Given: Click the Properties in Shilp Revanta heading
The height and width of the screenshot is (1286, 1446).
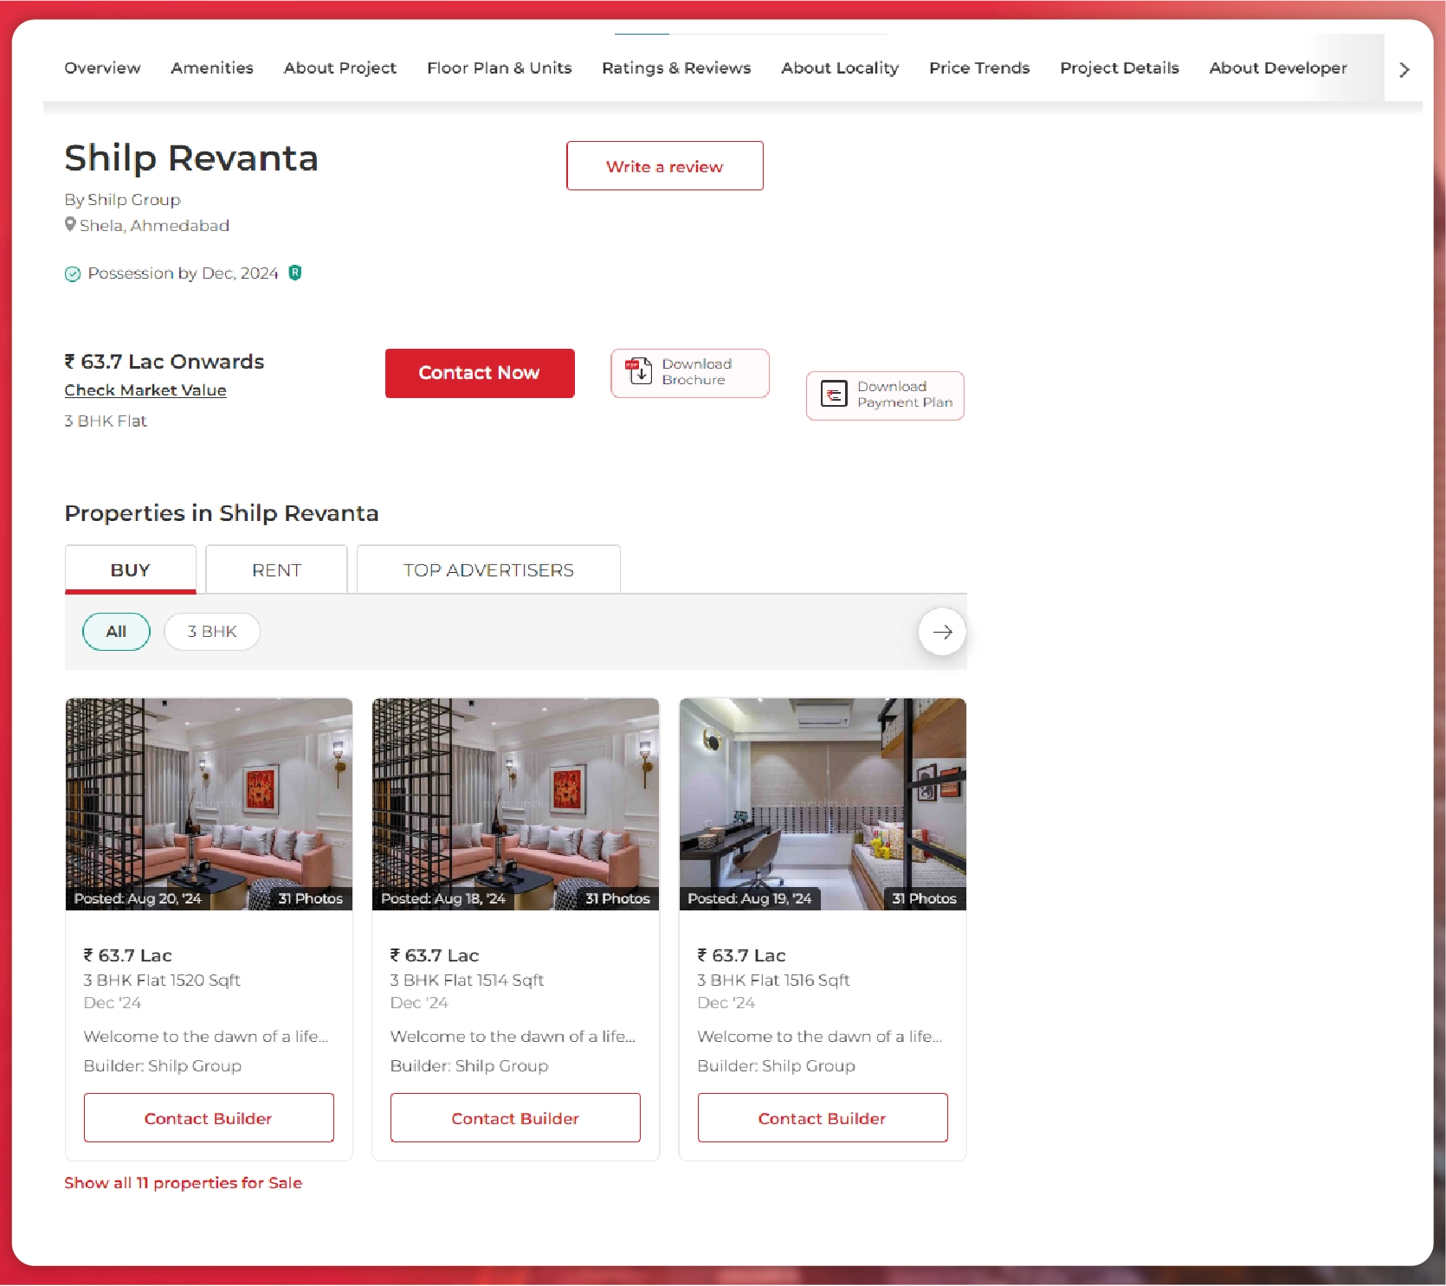Looking at the screenshot, I should [x=222, y=513].
